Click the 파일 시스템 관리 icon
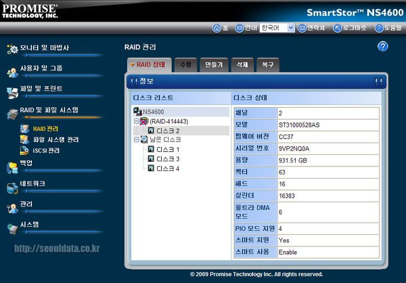Viewport: 406px width, 283px height. 24,140
